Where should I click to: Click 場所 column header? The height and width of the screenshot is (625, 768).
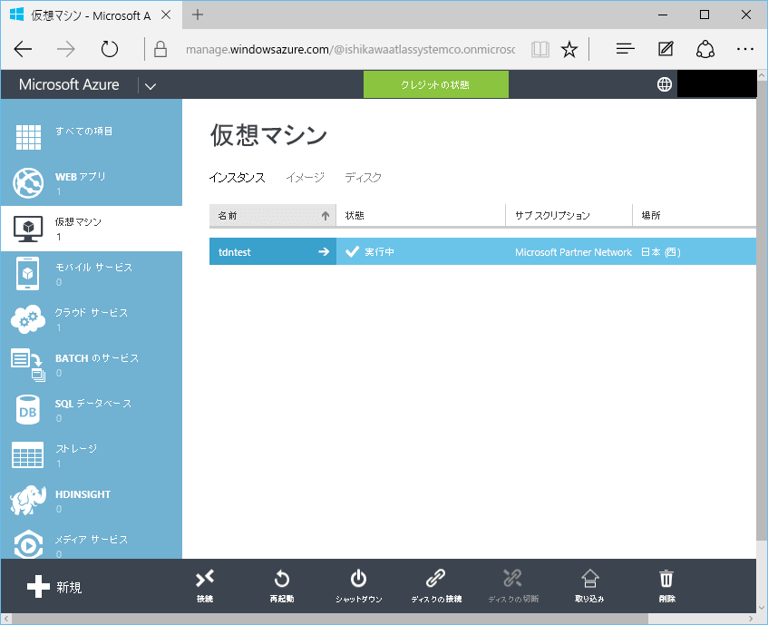[694, 216]
